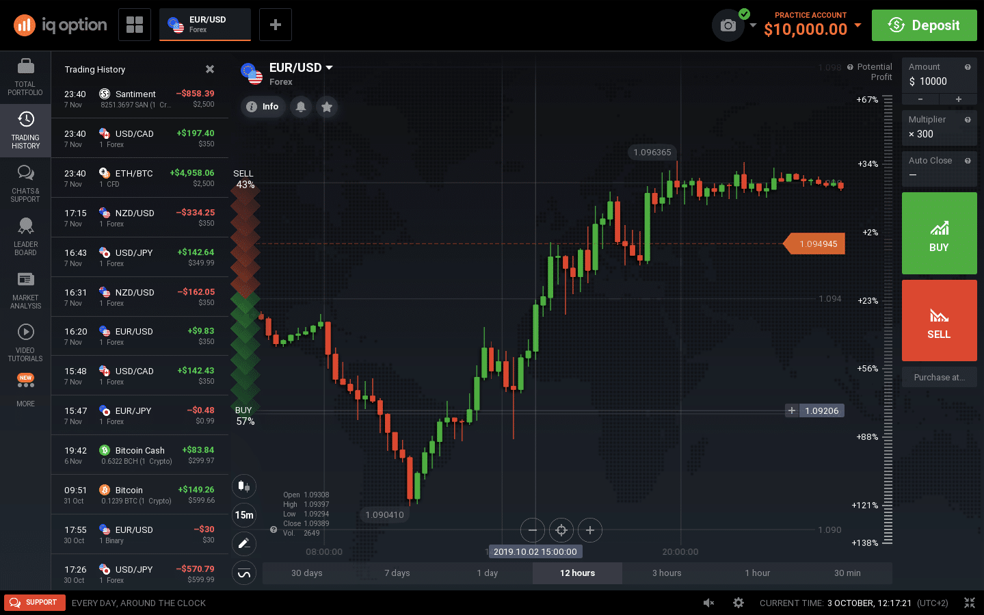This screenshot has width=984, height=615.
Task: Close the Trading History panel
Action: point(210,69)
